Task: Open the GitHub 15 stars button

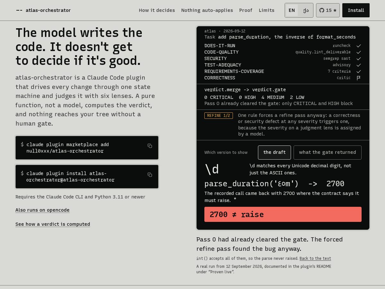Action: coord(328,10)
